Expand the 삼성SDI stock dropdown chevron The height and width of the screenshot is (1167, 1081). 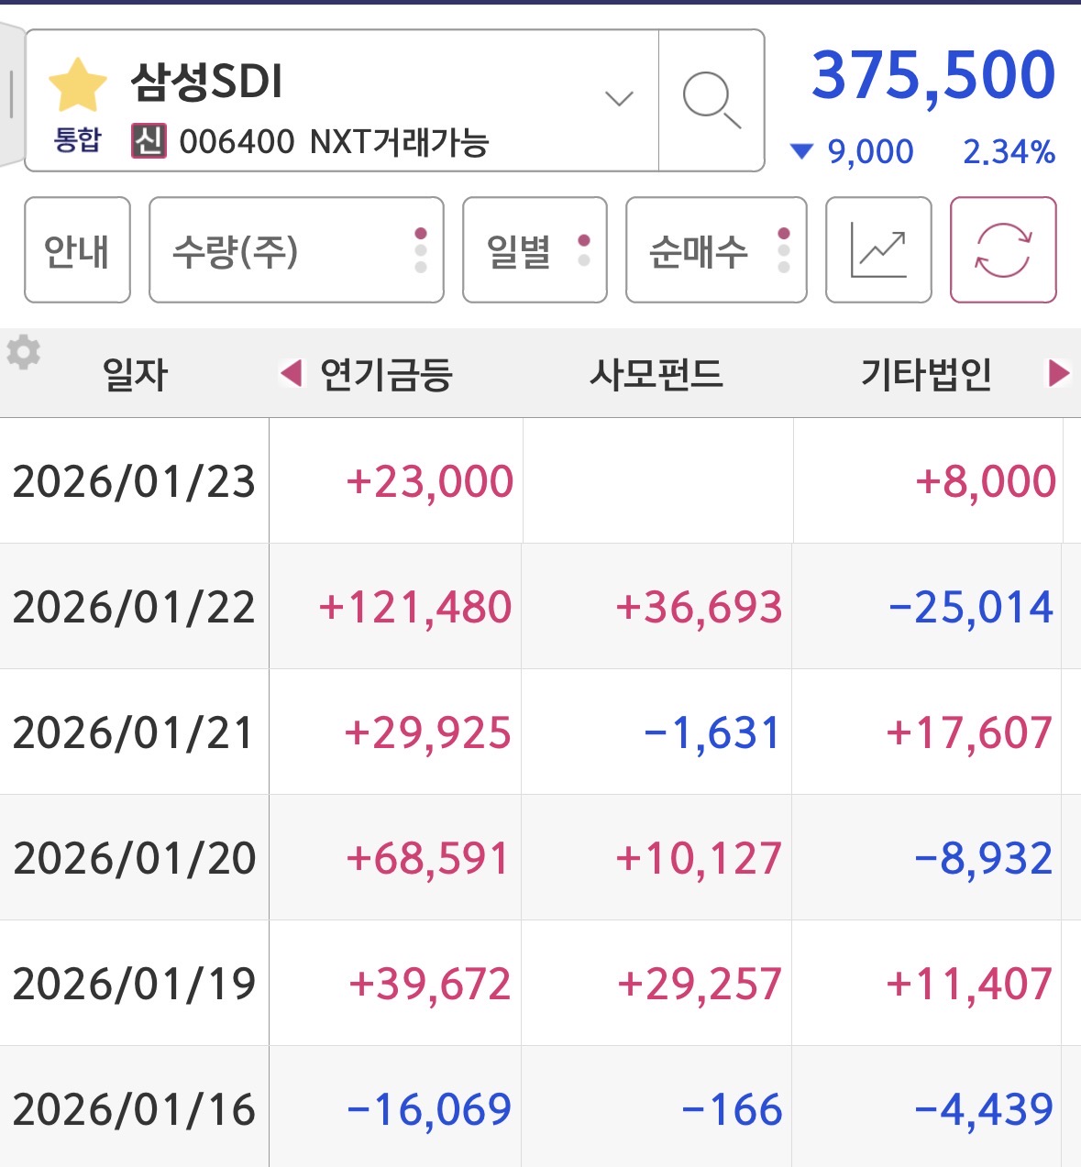tap(620, 99)
